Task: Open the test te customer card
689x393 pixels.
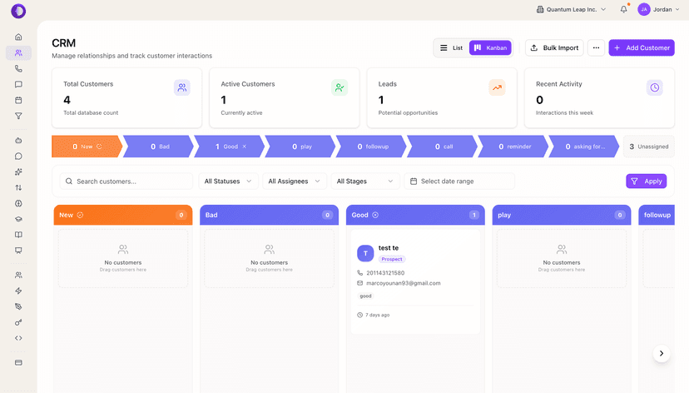Action: (x=415, y=281)
